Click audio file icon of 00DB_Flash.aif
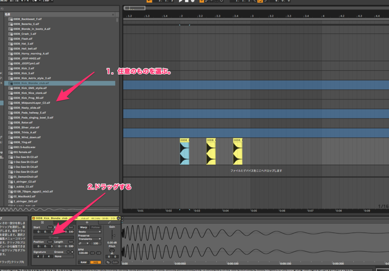The width and height of the screenshot is (389, 271). coord(11,39)
